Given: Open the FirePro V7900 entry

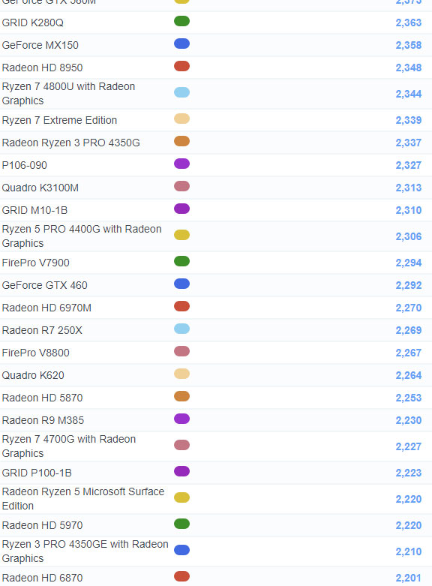Looking at the screenshot, I should tap(35, 263).
